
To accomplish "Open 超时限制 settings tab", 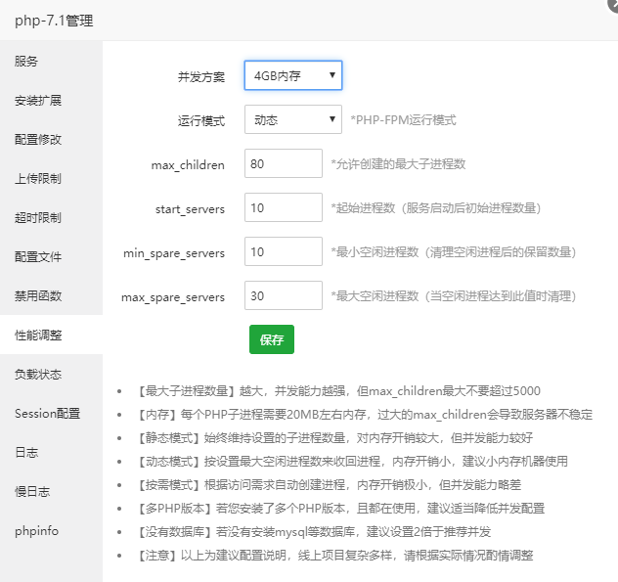I will coord(51,217).
